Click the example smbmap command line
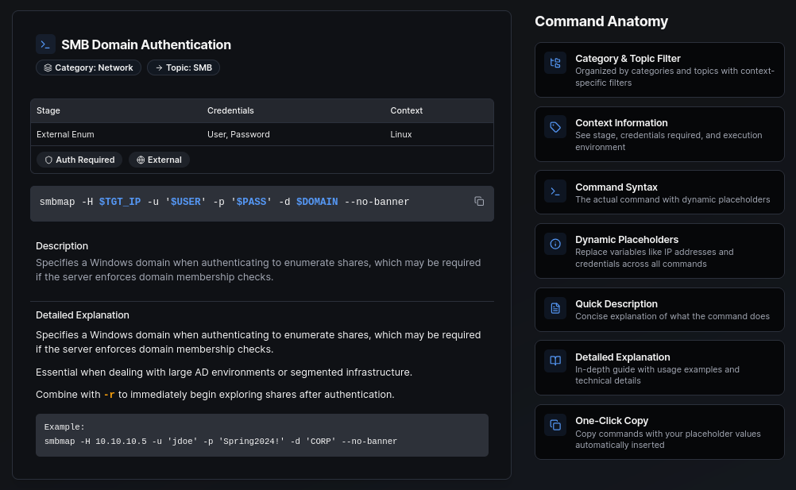 221,442
